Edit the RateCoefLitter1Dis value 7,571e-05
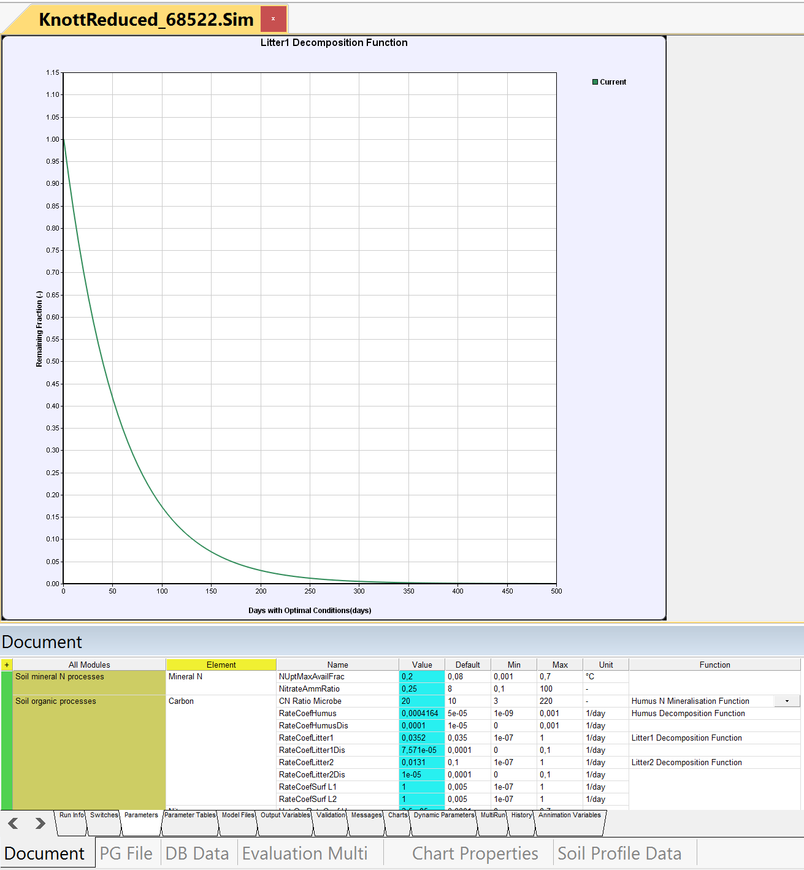 tap(422, 750)
